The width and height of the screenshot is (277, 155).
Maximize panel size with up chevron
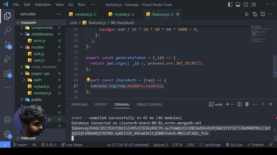click(263, 104)
